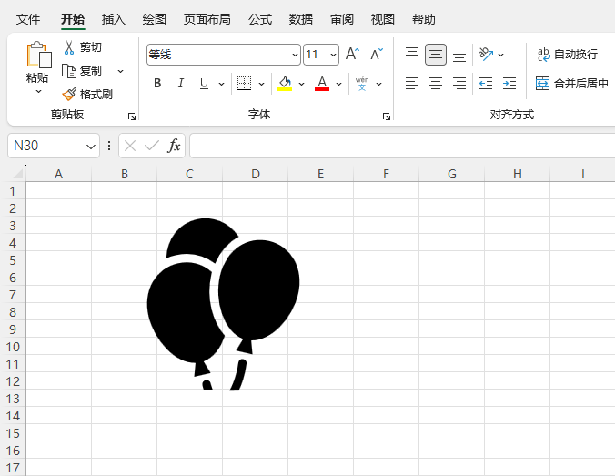
Task: Click inside the formula bar input
Action: (402, 146)
